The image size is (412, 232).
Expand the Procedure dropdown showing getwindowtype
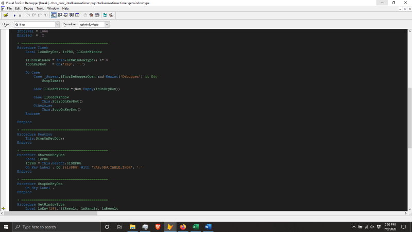coord(107,24)
